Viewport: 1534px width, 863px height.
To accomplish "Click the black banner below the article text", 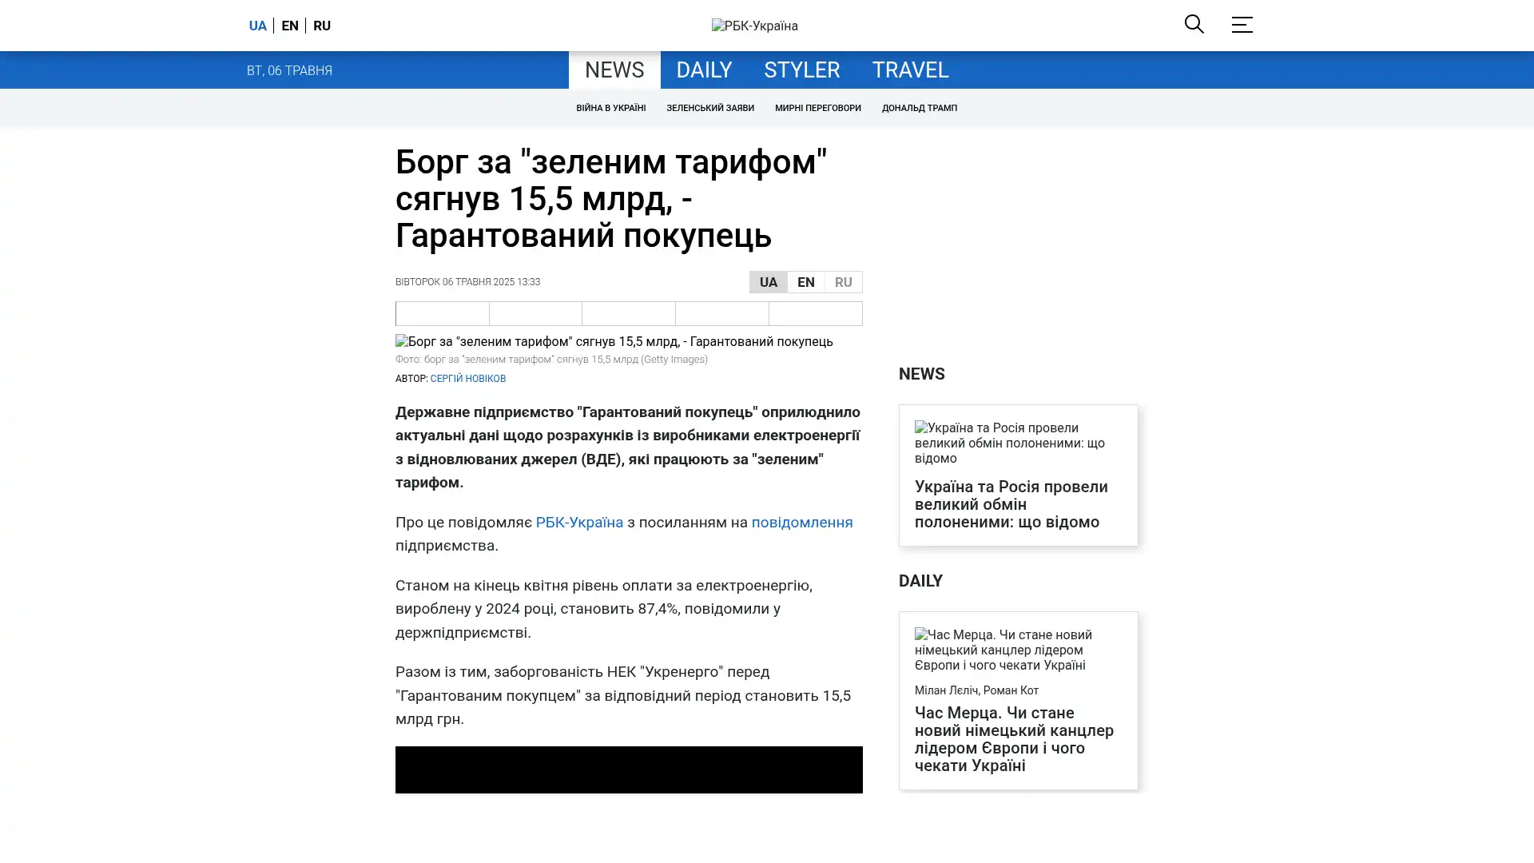I will (x=628, y=770).
